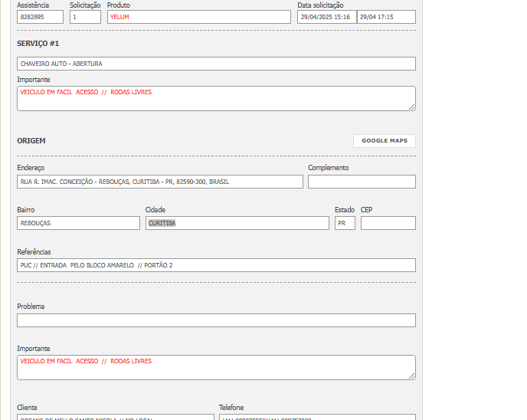Viewport: 527px width, 420px height.
Task: Click the date field 29/04/2025 15:16
Action: (x=326, y=17)
